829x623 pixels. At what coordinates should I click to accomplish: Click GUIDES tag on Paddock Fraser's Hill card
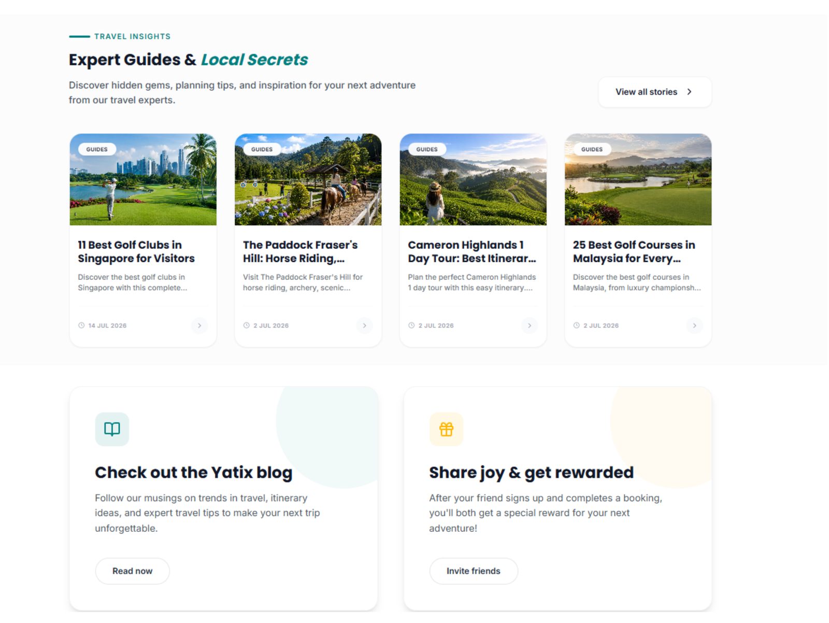click(x=262, y=149)
